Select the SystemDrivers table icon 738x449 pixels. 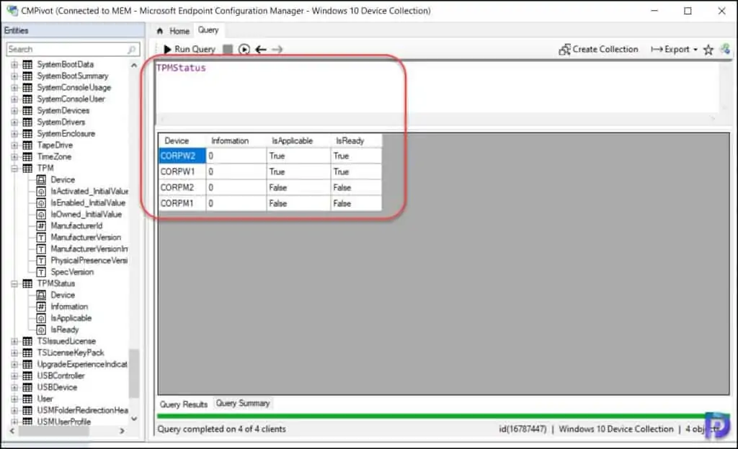(x=28, y=122)
